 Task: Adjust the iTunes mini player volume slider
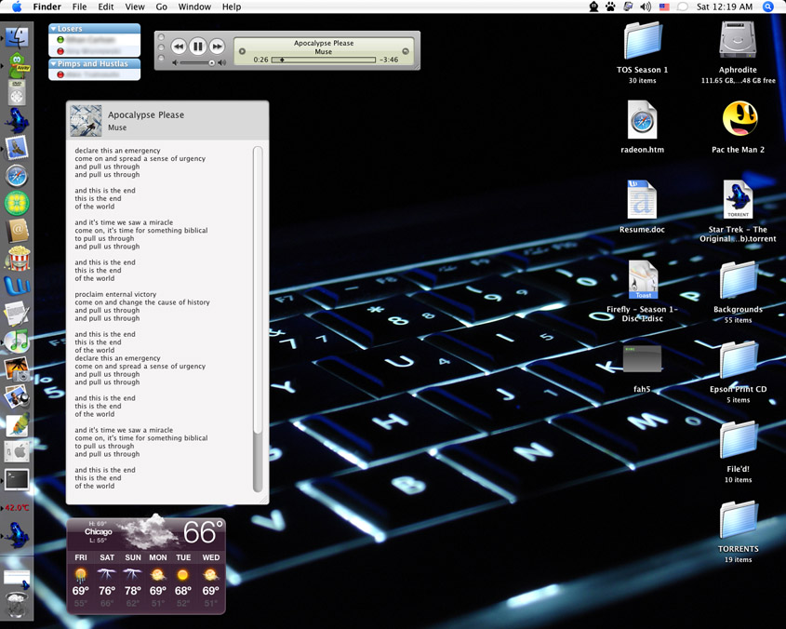(195, 62)
